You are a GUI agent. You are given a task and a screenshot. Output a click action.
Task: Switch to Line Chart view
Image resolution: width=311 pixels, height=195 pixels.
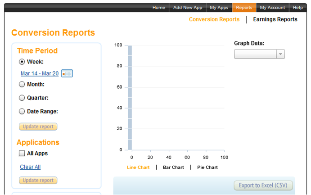[138, 168]
